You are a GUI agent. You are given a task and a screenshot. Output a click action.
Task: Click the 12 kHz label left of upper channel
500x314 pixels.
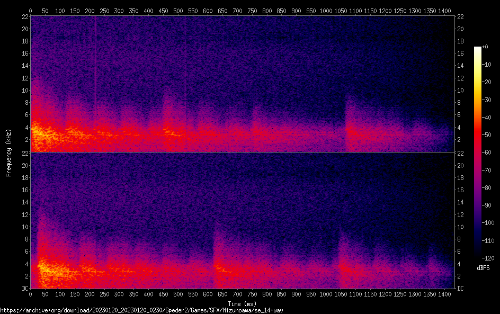click(x=24, y=78)
